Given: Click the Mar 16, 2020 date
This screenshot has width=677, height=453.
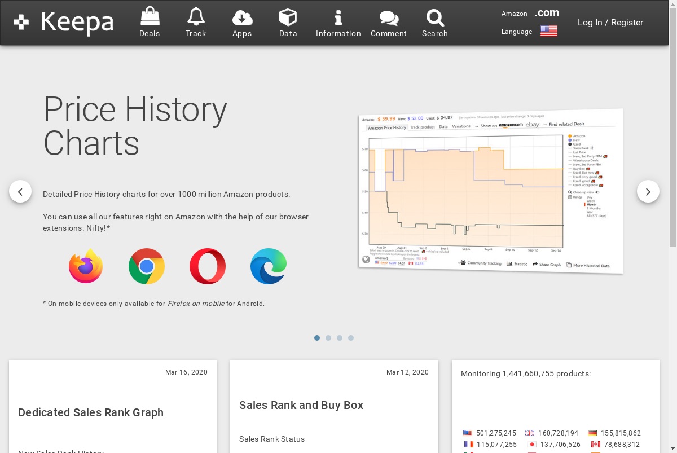Looking at the screenshot, I should 186,372.
